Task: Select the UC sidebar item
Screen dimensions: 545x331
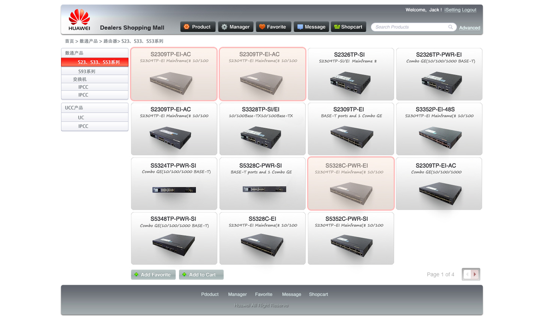Action: [x=95, y=118]
